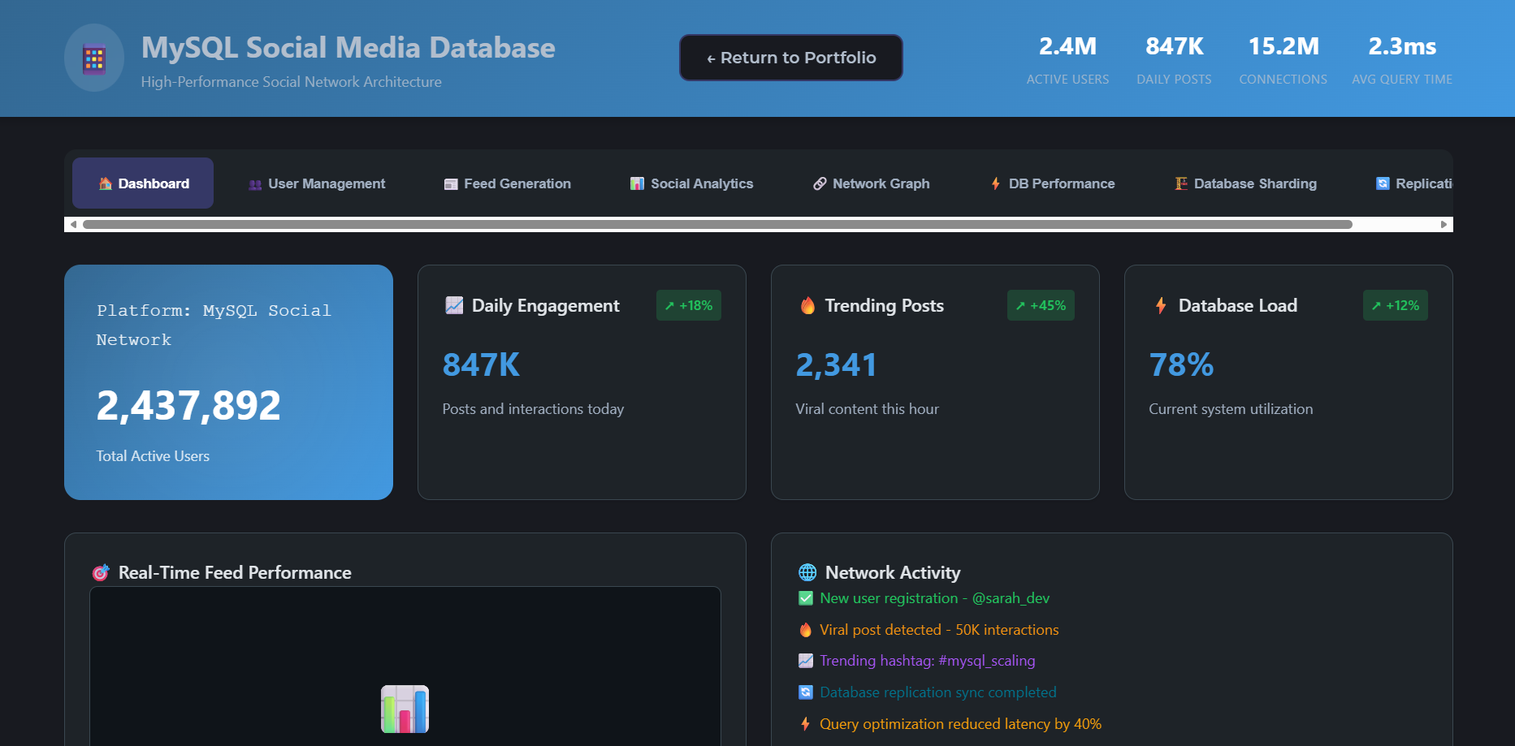Click the right arrow of the tab scrollbar
Screen dimensions: 1515x746
click(x=1444, y=223)
